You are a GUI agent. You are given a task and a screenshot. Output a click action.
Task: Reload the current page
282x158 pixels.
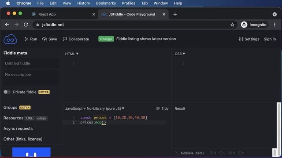point(26,25)
